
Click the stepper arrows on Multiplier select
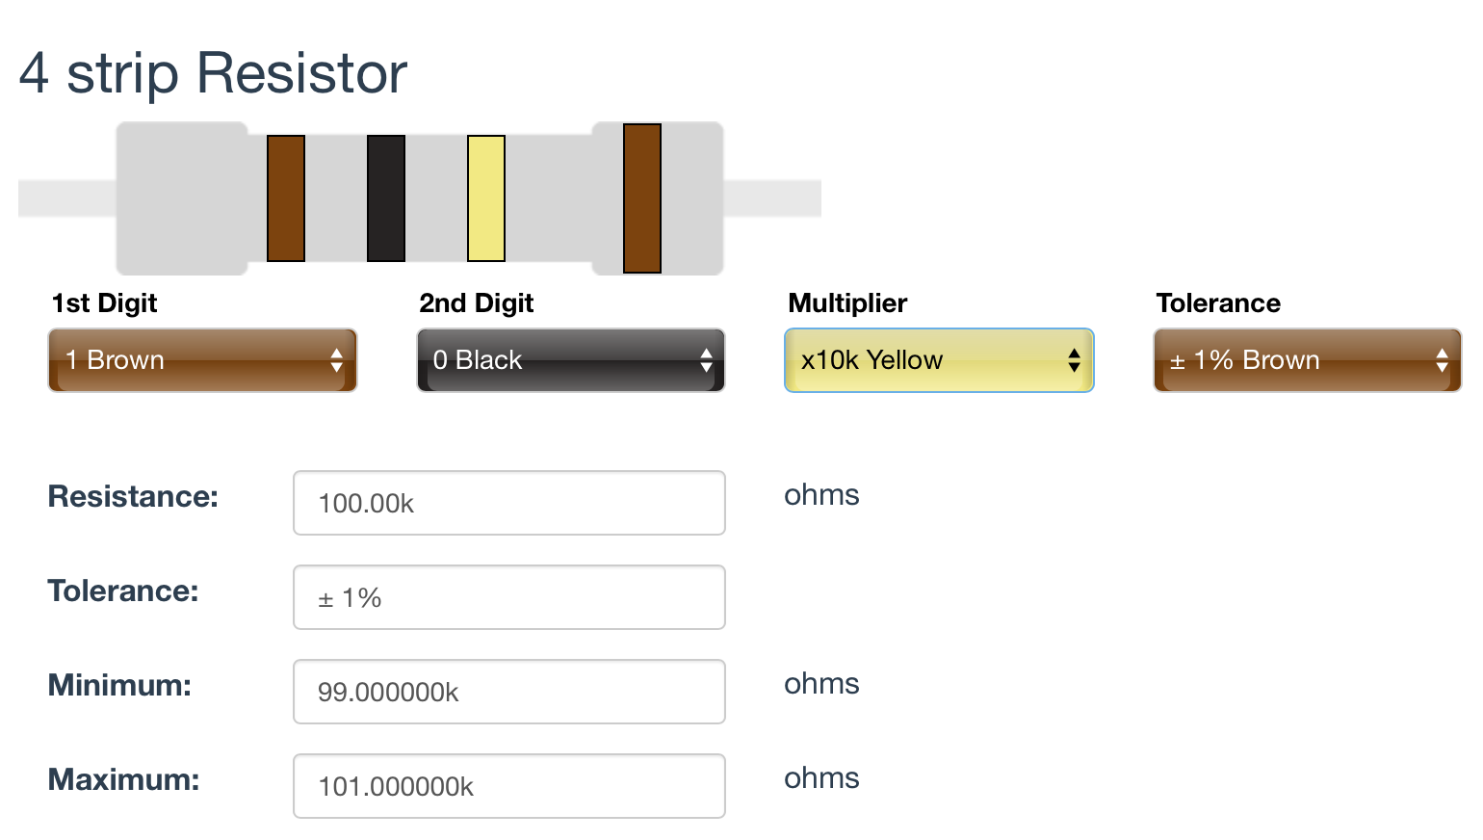(x=1074, y=360)
